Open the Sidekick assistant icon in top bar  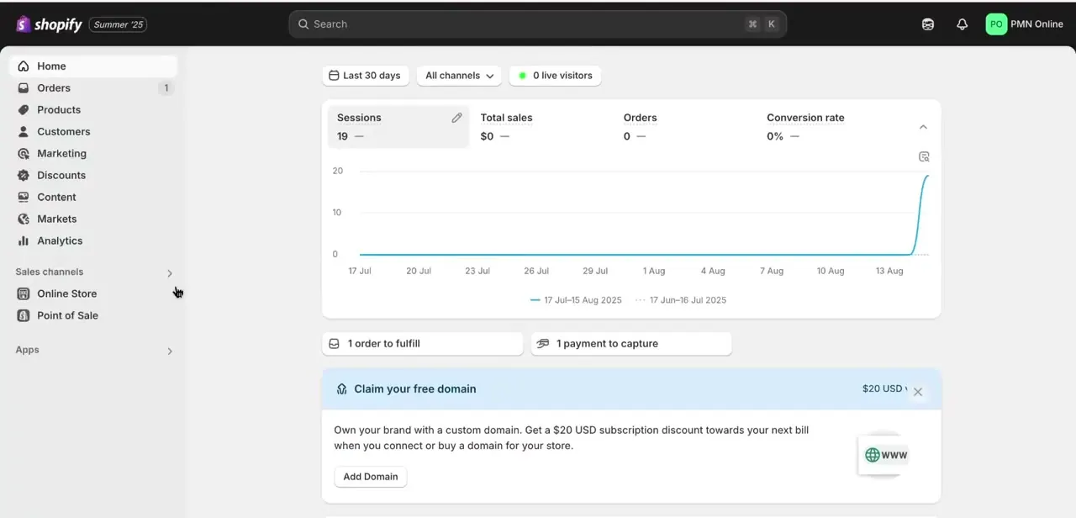(x=928, y=24)
